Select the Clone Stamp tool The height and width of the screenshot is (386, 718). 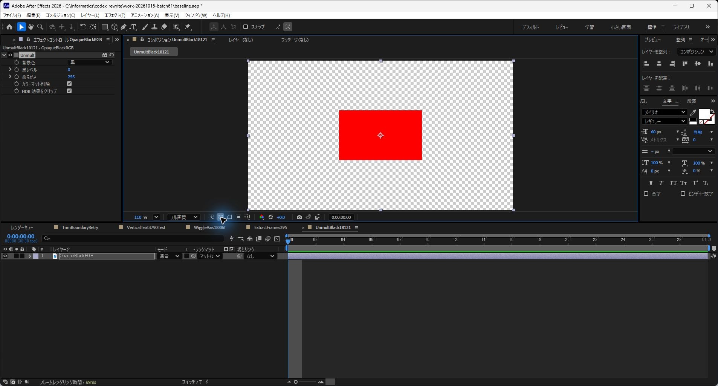pyautogui.click(x=154, y=27)
